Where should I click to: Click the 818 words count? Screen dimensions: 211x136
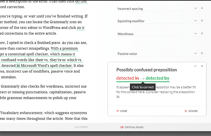(x=81, y=127)
